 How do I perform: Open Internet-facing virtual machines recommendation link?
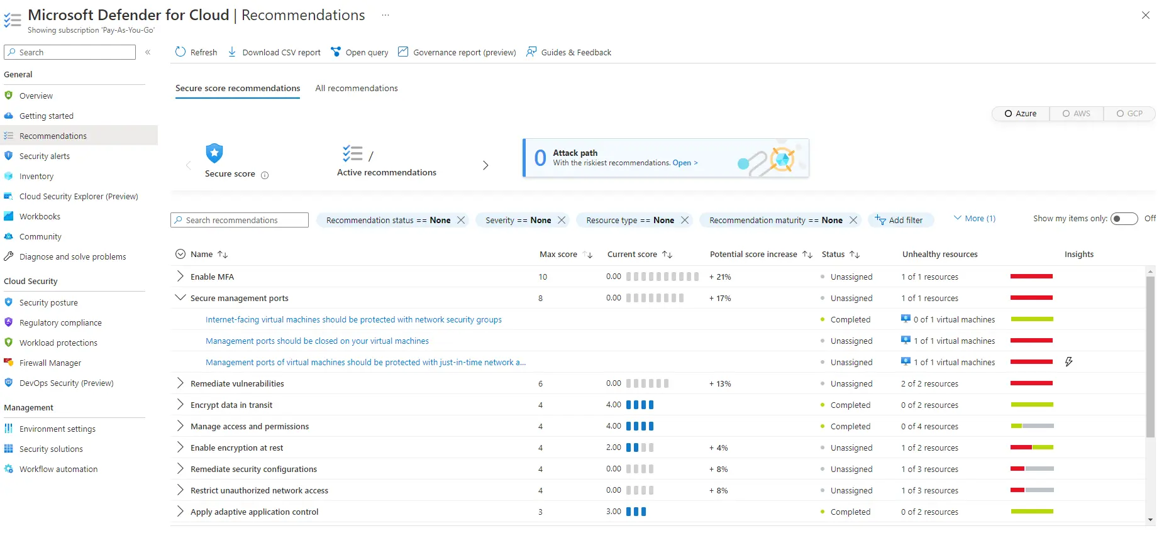353,319
